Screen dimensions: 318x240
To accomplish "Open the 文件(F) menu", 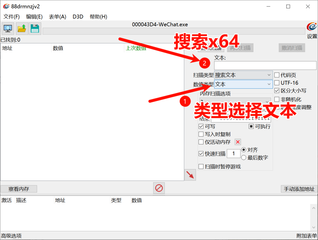I will point(11,17).
